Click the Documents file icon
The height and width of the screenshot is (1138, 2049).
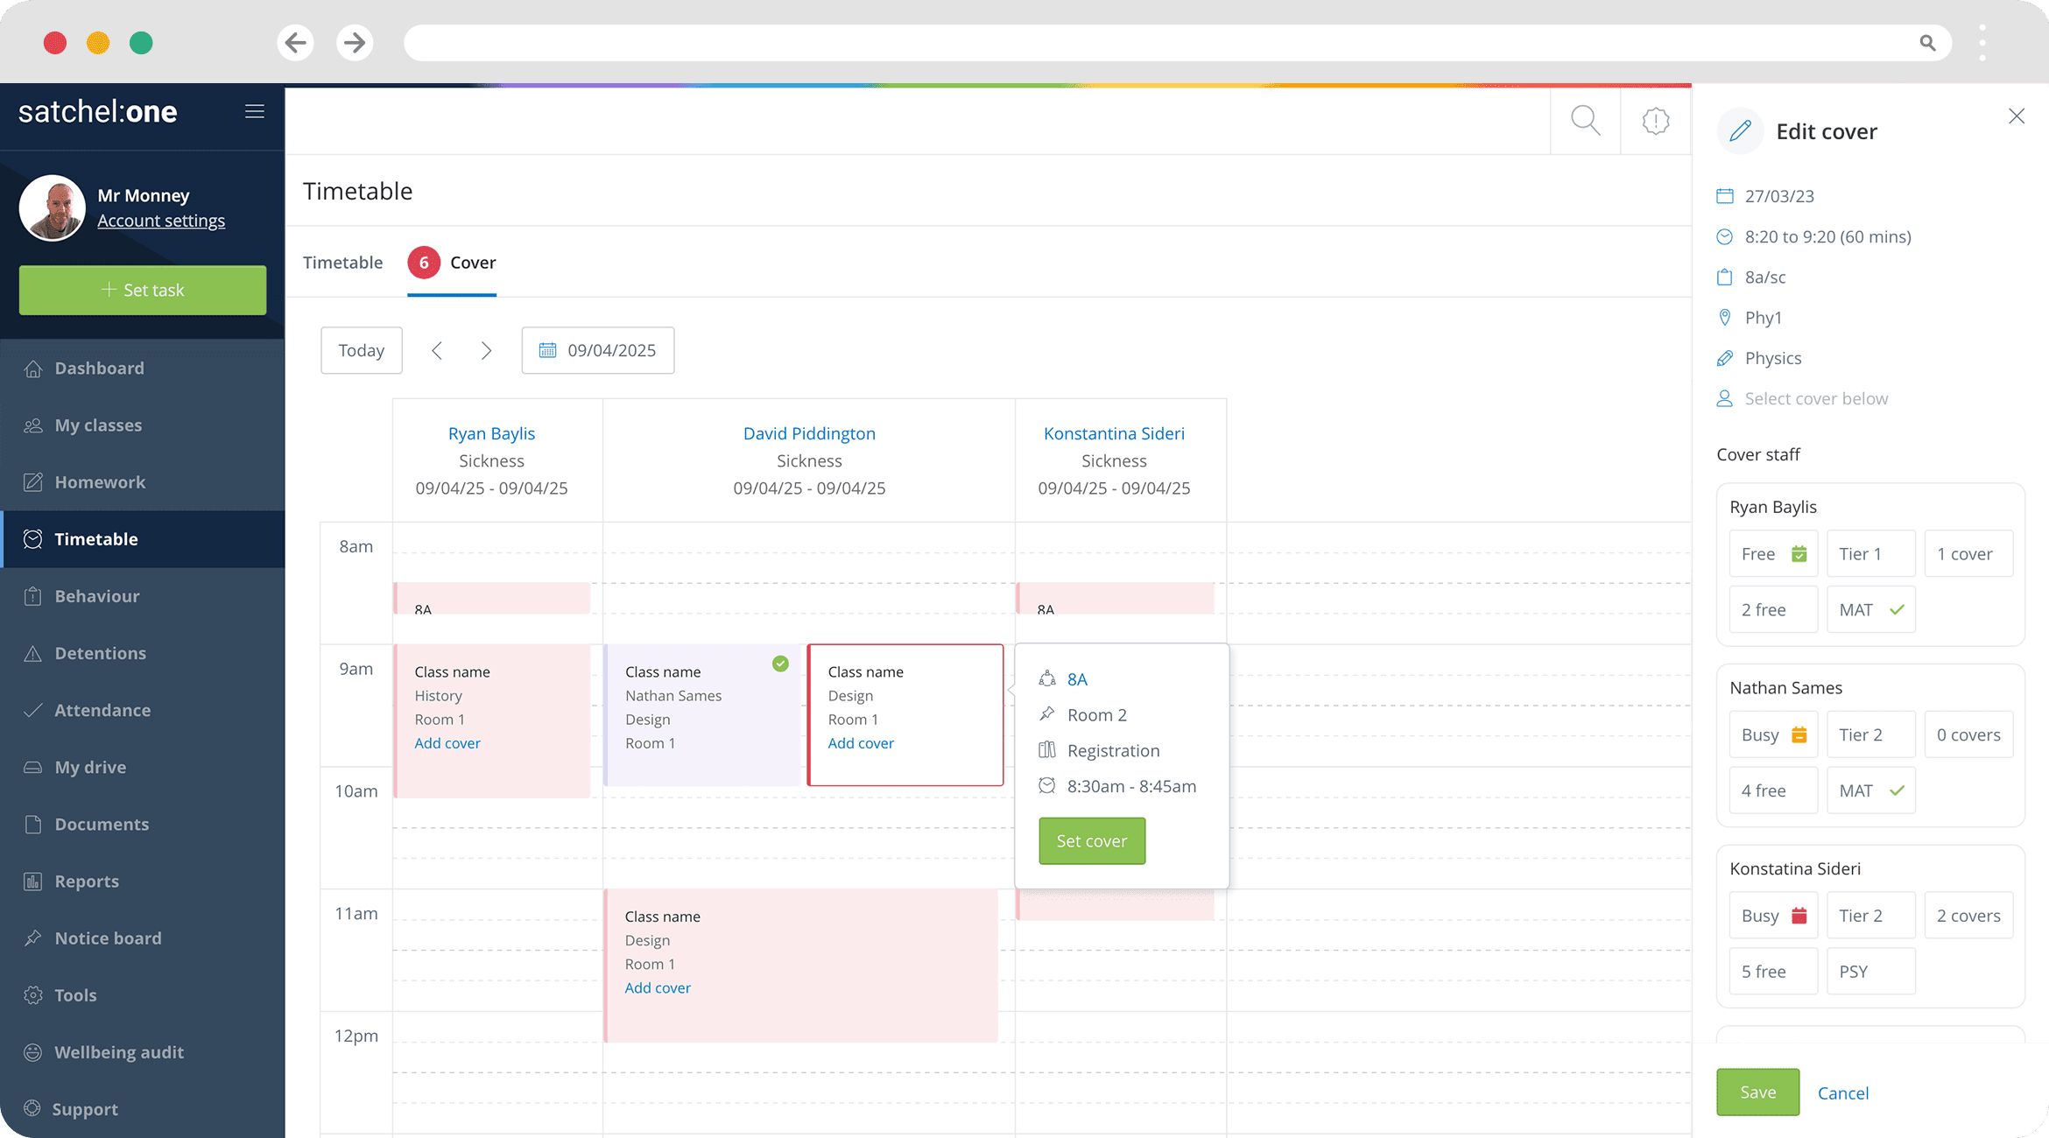[33, 824]
